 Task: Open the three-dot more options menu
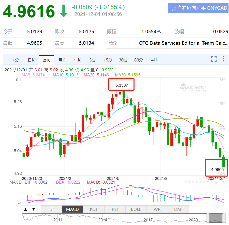(x=223, y=59)
